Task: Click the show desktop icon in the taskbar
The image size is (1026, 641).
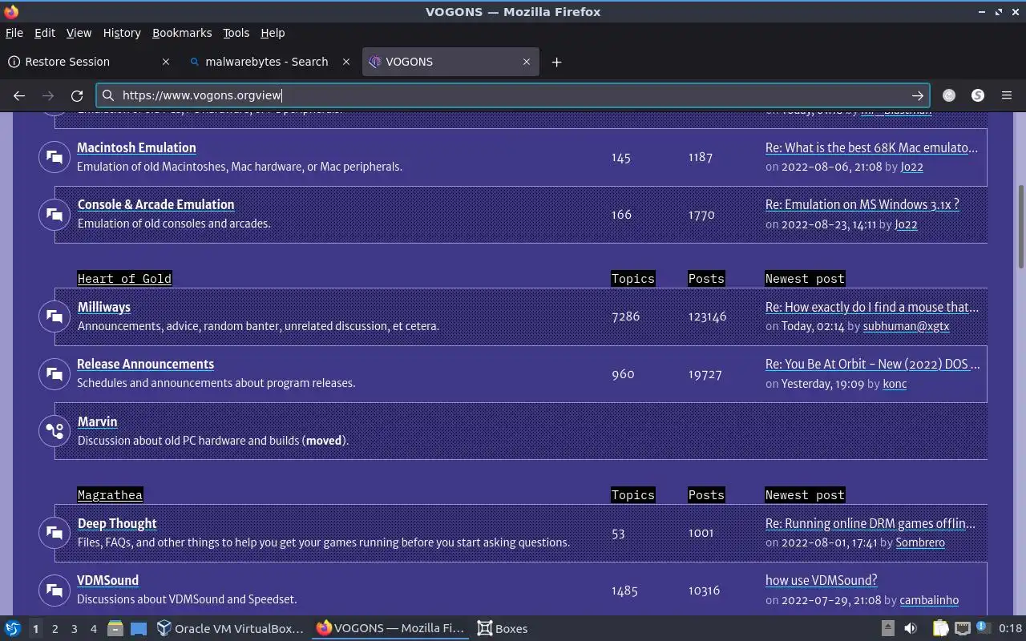Action: tap(139, 628)
